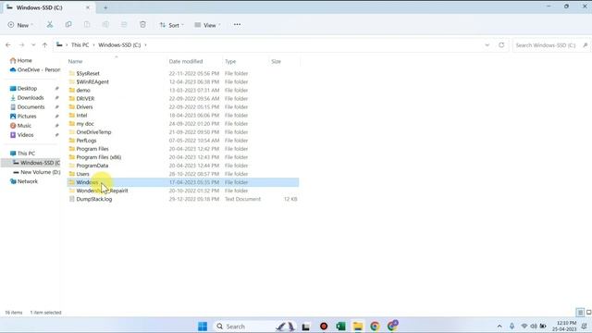Show hidden system tray icons
592x333 pixels.
click(x=499, y=327)
